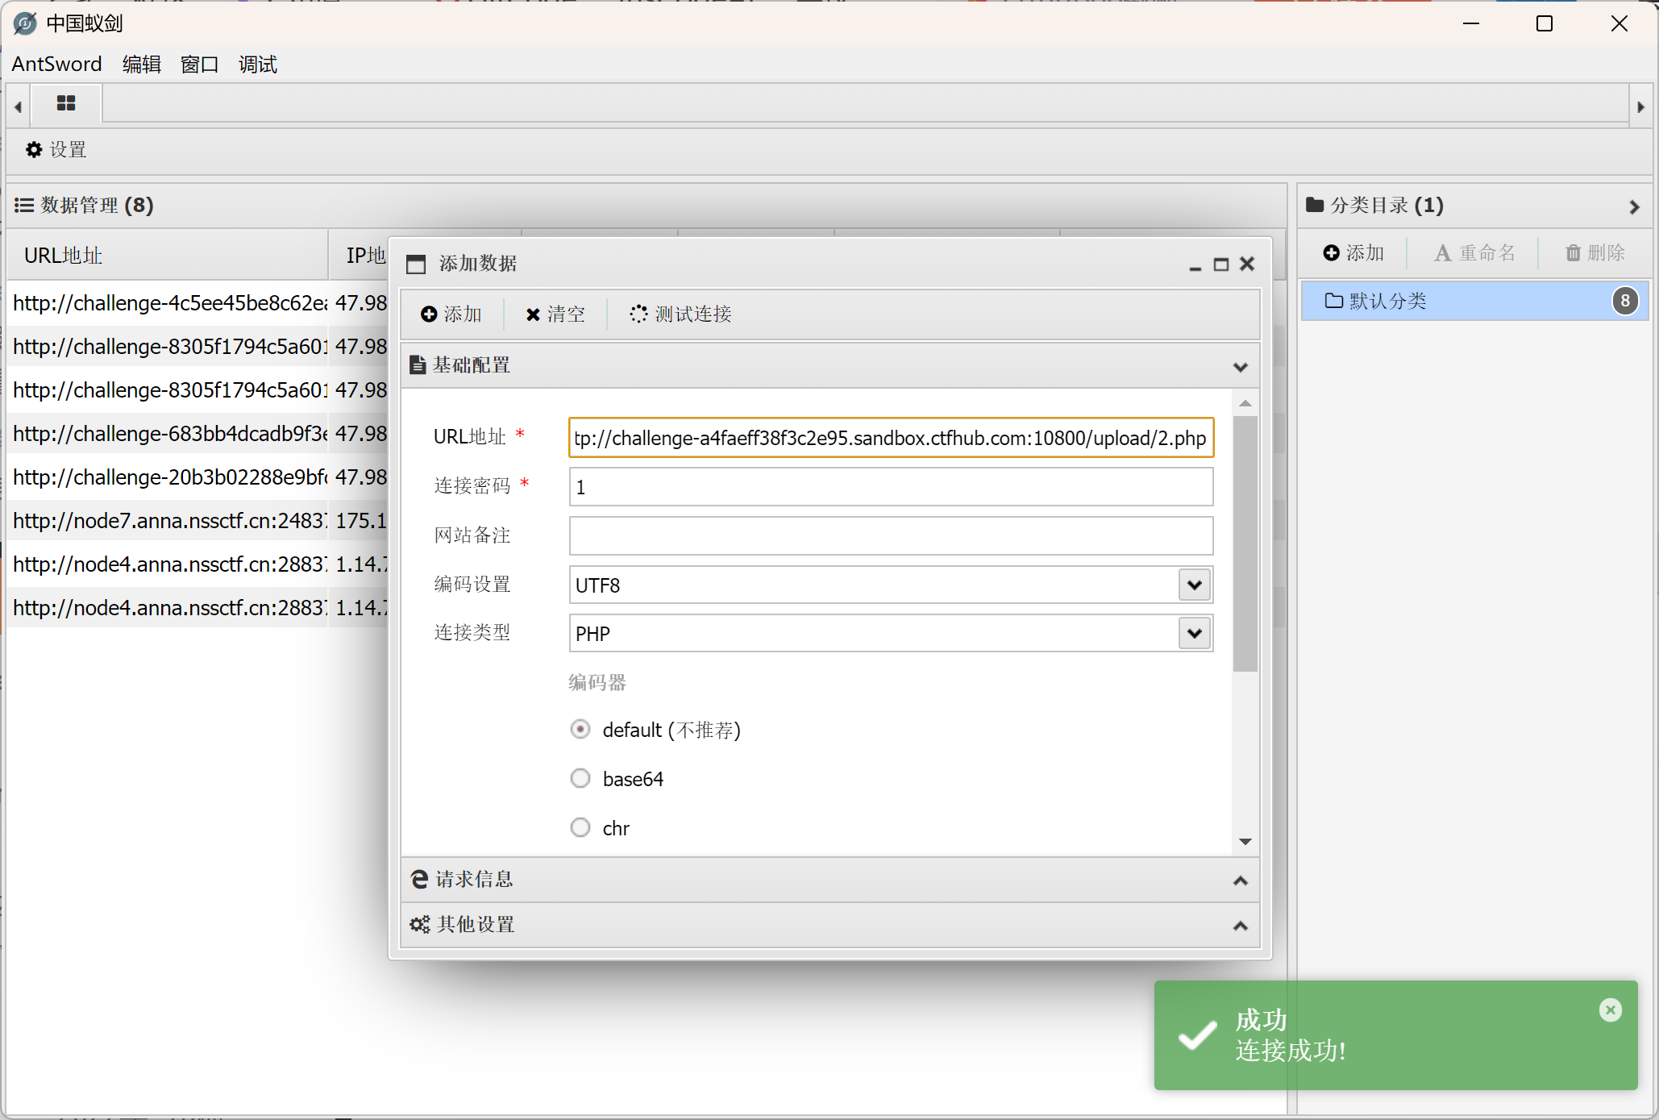Select the chr encoder radio button
The width and height of the screenshot is (1659, 1120).
tap(580, 828)
